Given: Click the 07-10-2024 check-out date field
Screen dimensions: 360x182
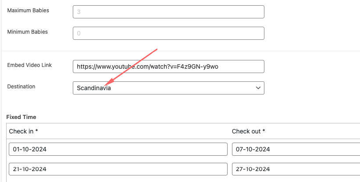Looking at the screenshot, I should tap(296, 149).
